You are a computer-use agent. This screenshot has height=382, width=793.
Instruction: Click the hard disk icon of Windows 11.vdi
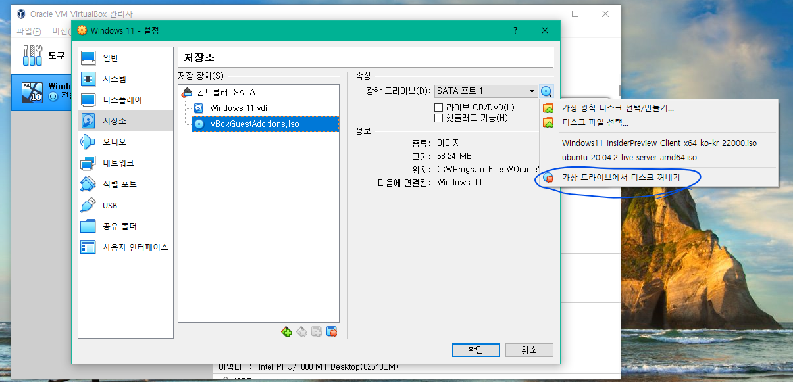(199, 108)
